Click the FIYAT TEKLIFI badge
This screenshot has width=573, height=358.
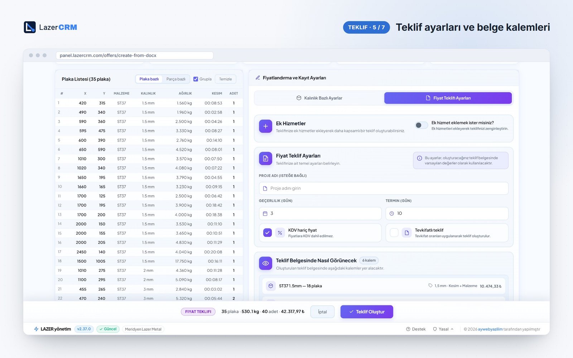(x=198, y=312)
